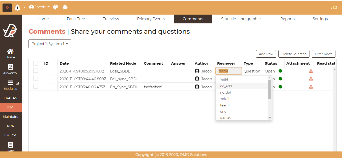Click the Filter Rows button
Image resolution: width=342 pixels, height=158 pixels.
[323, 54]
